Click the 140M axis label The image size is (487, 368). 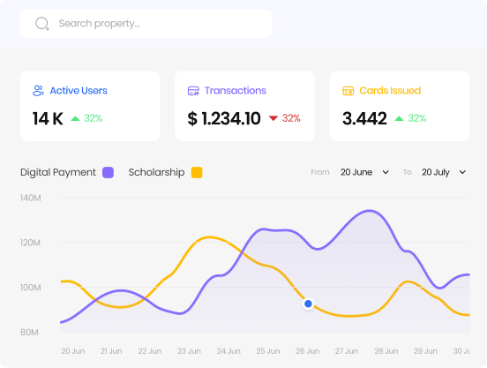30,199
